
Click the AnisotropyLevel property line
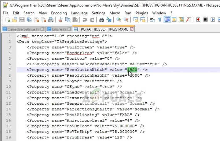pos(83,120)
